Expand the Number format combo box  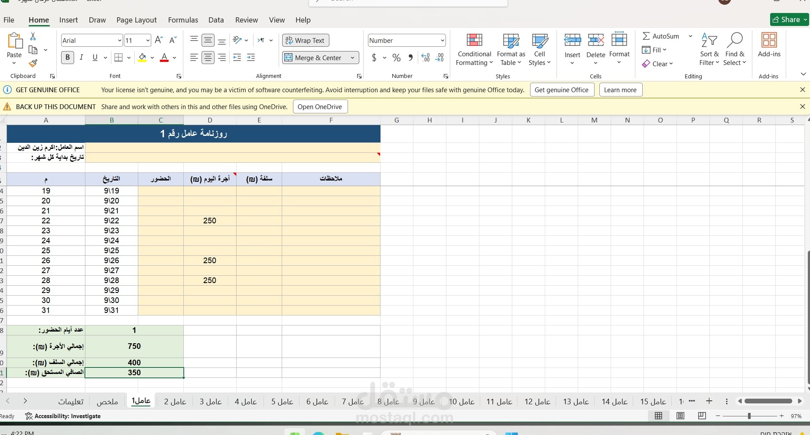442,40
